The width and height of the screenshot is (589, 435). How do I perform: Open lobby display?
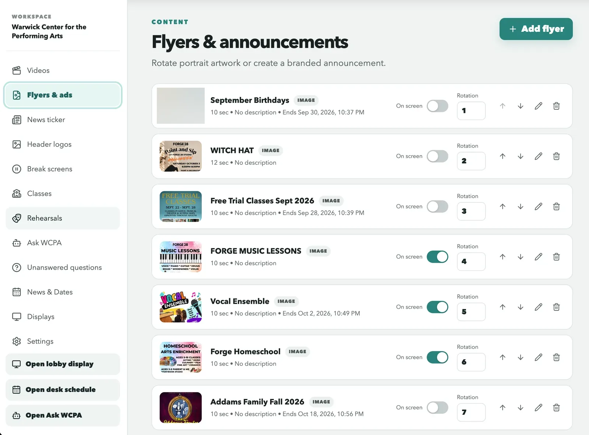pyautogui.click(x=63, y=364)
